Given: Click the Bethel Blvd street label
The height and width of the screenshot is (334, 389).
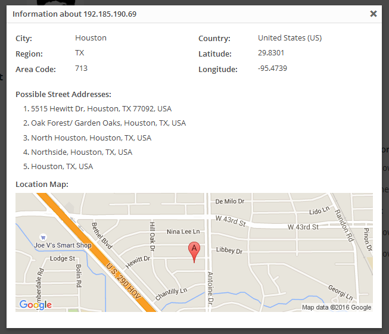Looking at the screenshot, I should pos(102,236).
